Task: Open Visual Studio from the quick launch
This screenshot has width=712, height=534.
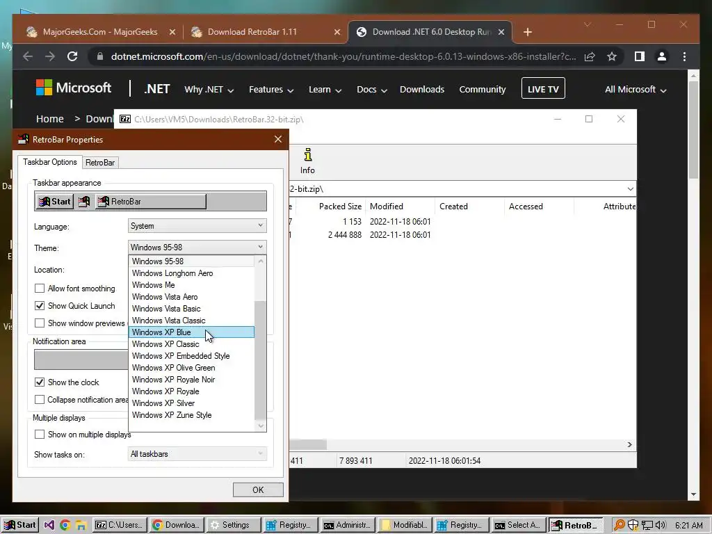Action: (x=49, y=526)
